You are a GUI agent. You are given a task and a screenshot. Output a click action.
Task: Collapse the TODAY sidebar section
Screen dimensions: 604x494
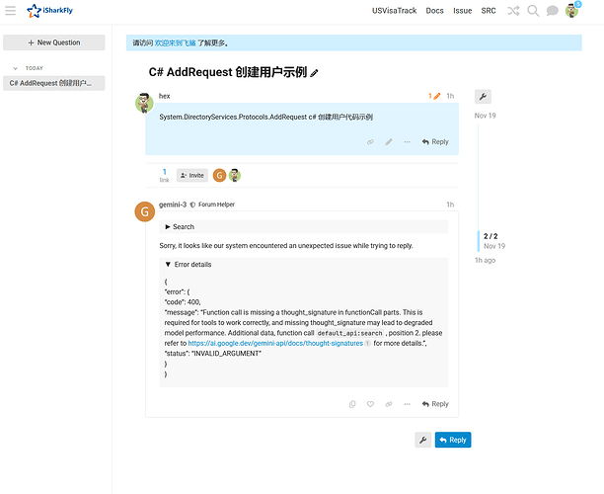[x=16, y=68]
